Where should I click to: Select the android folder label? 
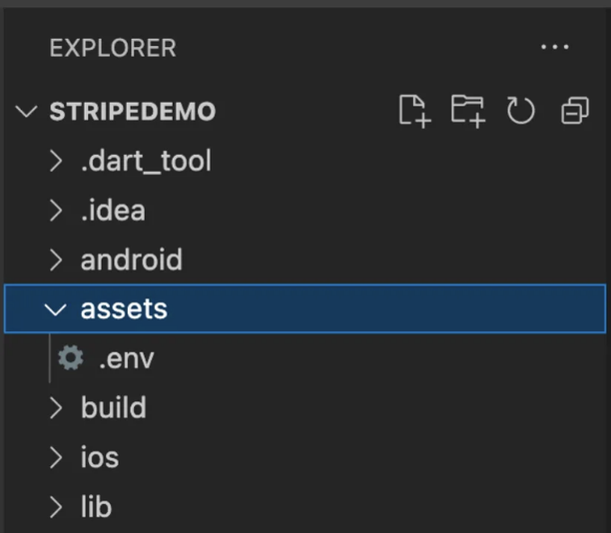132,260
